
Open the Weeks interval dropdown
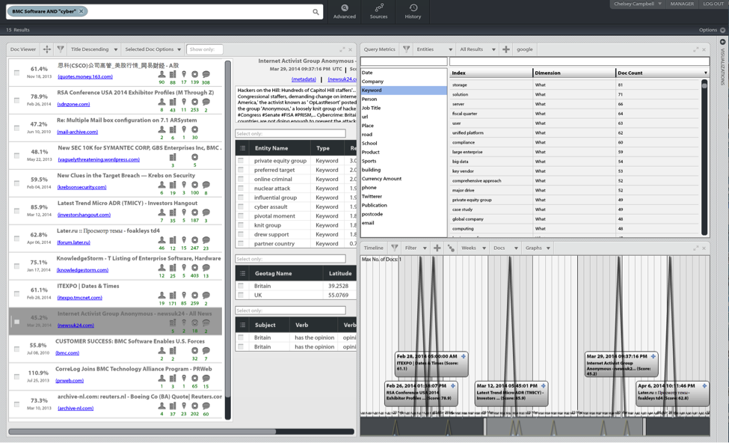tap(473, 248)
